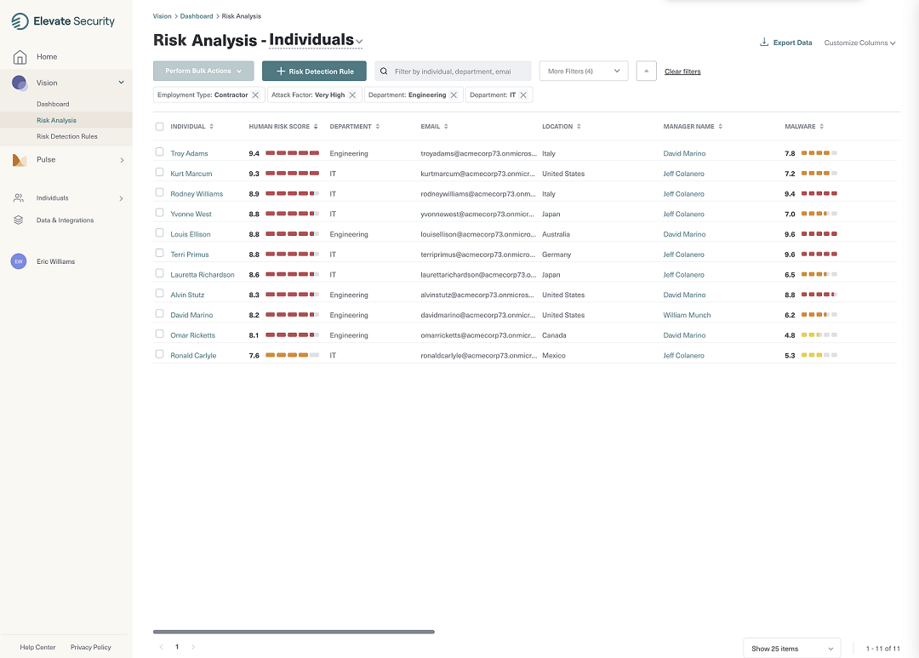Click the Export Data download icon
The image size is (919, 658).
click(x=764, y=43)
